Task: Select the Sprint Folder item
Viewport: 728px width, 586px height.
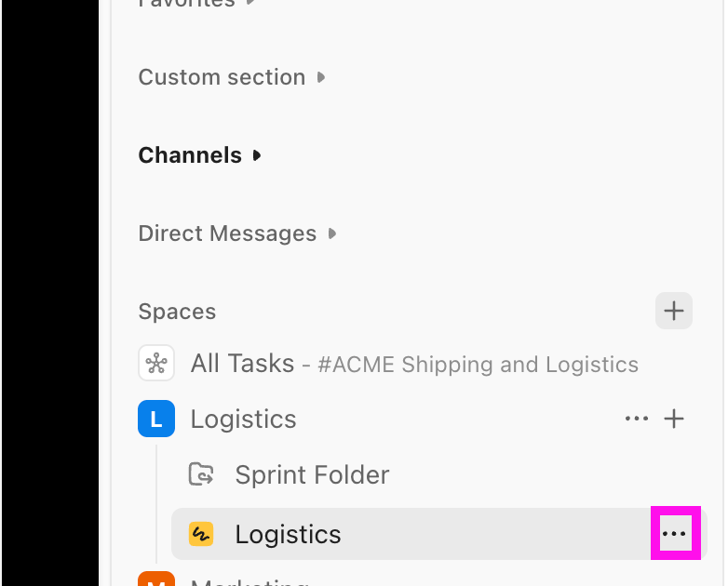Action: 312,474
